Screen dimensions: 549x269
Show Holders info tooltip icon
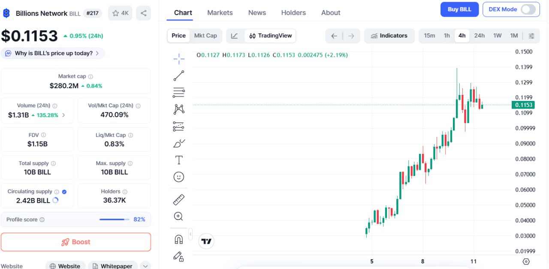[125, 192]
